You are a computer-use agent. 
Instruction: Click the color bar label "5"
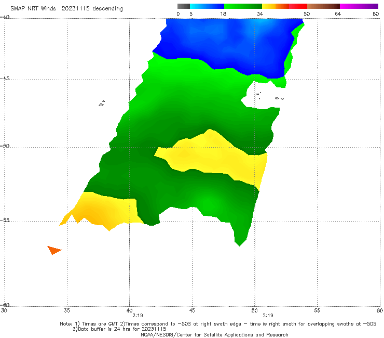[191, 14]
